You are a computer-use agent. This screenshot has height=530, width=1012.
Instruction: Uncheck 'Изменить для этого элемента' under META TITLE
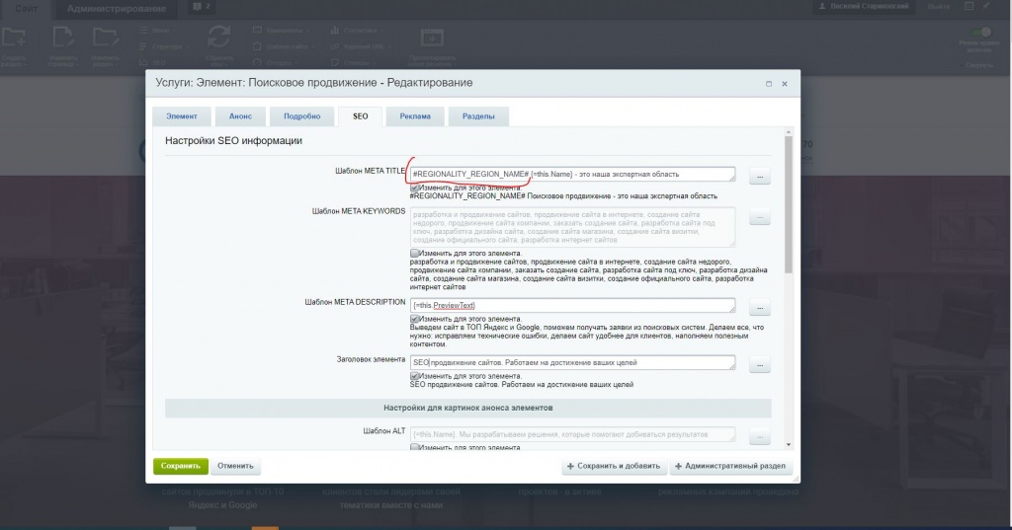(x=414, y=188)
